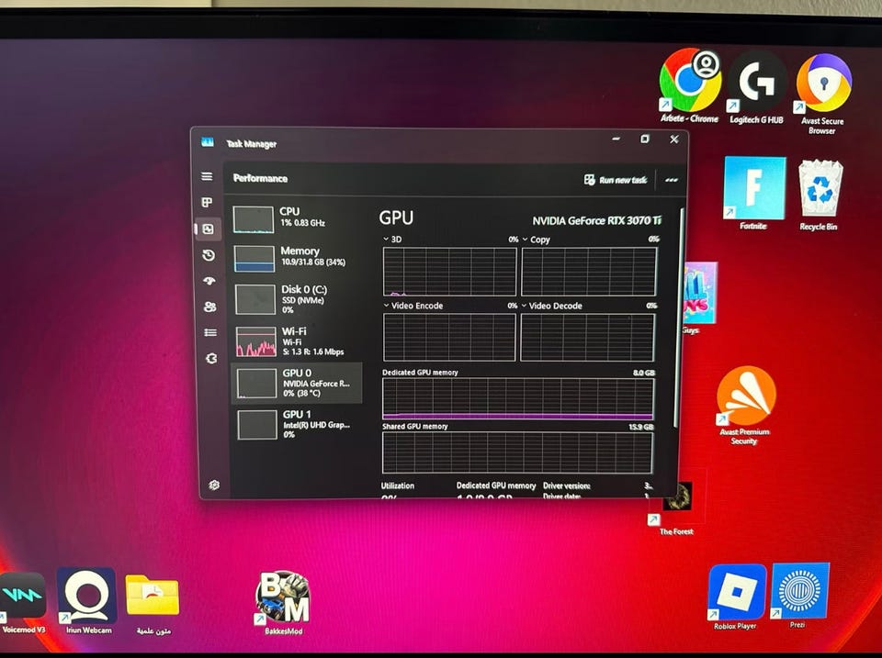
Task: Select the Performance page icon in sidebar
Action: 209,229
